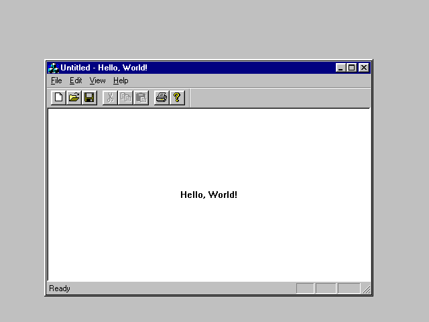
Task: Minimize the Hello, World! window
Action: point(341,68)
